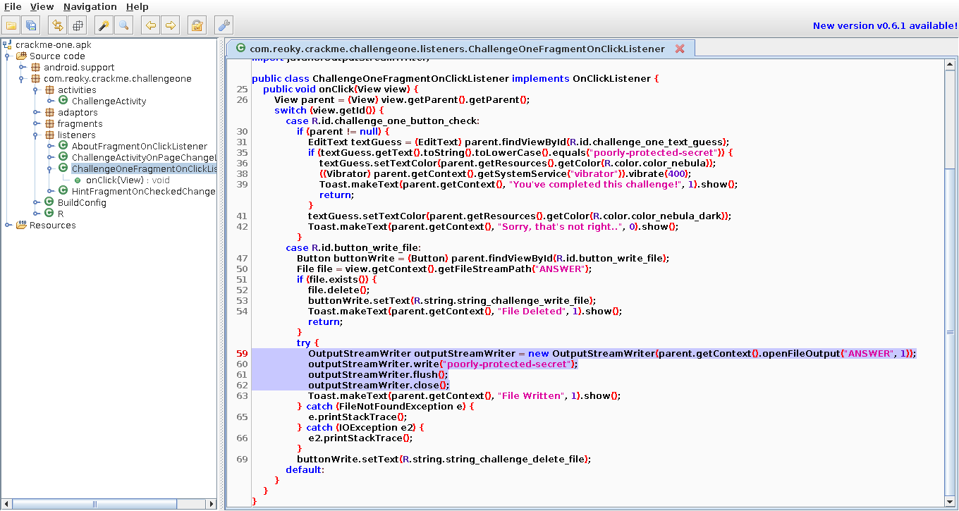Open the Navigation menu
This screenshot has width=959, height=511.
(90, 6)
